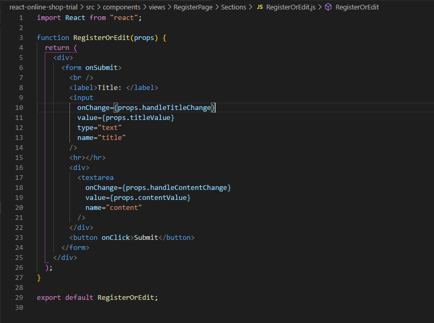The height and width of the screenshot is (323, 434).
Task: Click line number 10 in the gutter
Action: click(x=19, y=107)
